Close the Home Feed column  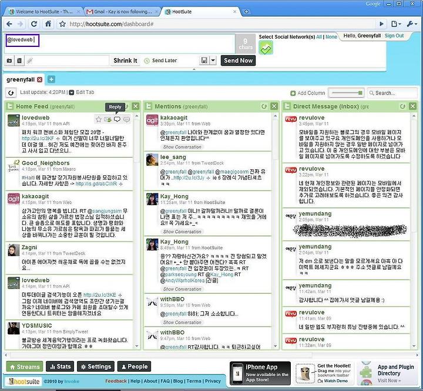click(x=136, y=106)
